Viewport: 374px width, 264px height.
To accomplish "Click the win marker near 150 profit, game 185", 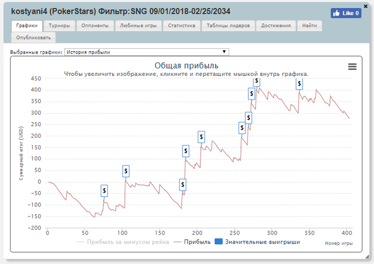I will tap(186, 151).
